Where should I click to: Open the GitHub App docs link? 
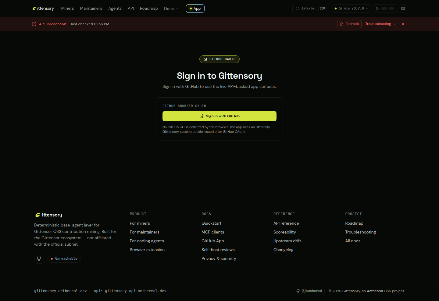tap(213, 241)
